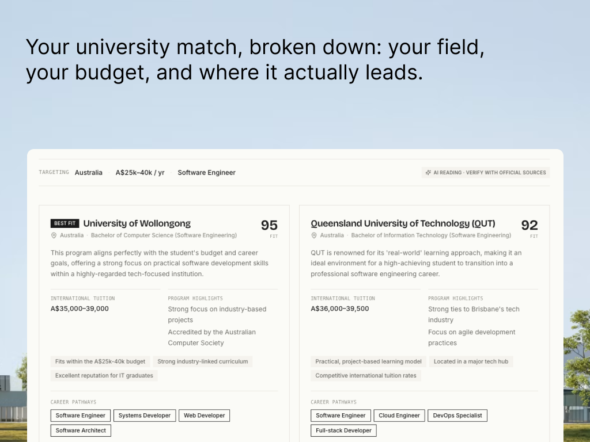590x442 pixels.
Task: Click the A$25k–40k / yr budget filter
Action: pos(140,173)
